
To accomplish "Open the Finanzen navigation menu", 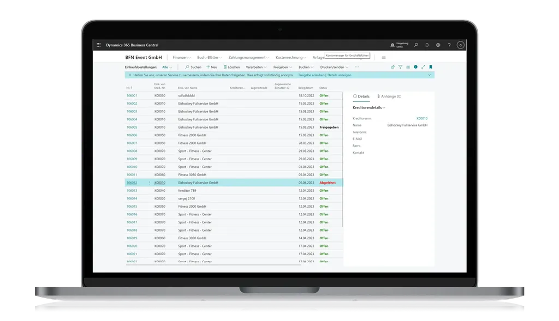I will pos(181,58).
